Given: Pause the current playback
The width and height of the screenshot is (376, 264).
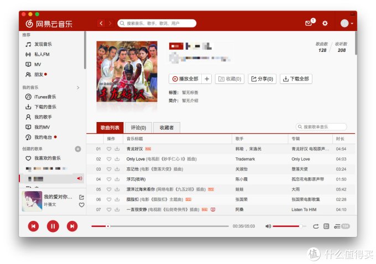Looking at the screenshot, I should pyautogui.click(x=53, y=226).
